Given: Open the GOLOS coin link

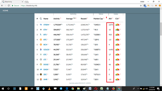Looking at the screenshot, I should pyautogui.click(x=46, y=50).
